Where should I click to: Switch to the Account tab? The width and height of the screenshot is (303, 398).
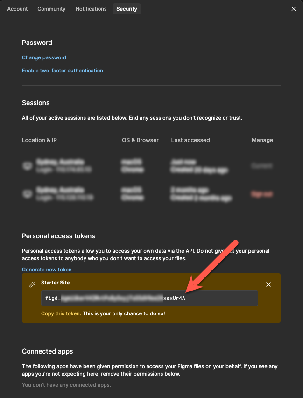tap(17, 8)
